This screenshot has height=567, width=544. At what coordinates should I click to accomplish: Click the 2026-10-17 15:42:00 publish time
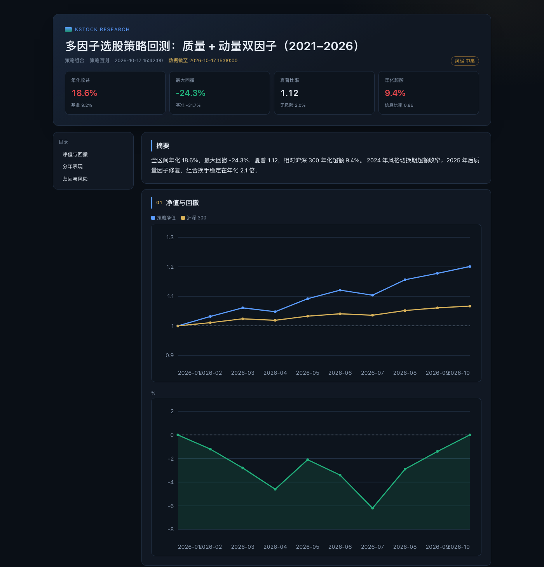(x=139, y=61)
